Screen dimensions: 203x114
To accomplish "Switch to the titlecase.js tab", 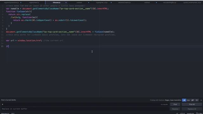I will click(56, 3).
